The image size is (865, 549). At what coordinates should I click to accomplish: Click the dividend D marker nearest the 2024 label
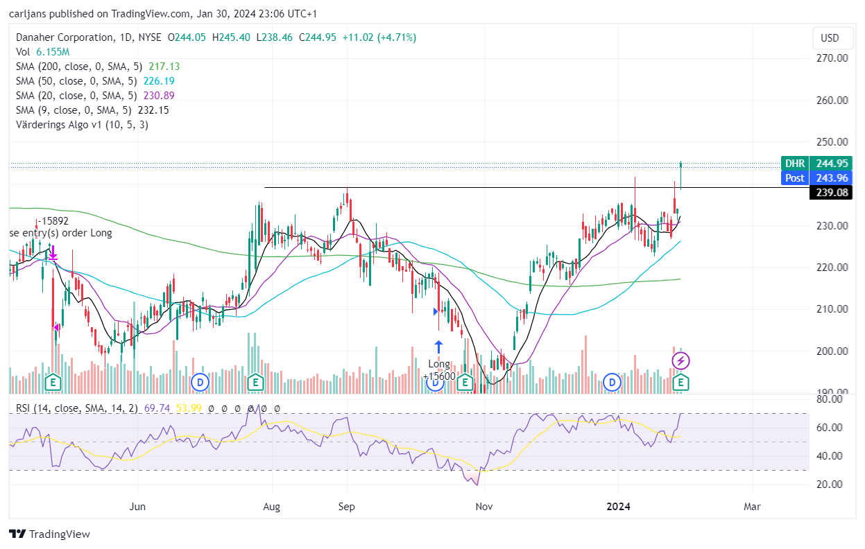tap(612, 382)
